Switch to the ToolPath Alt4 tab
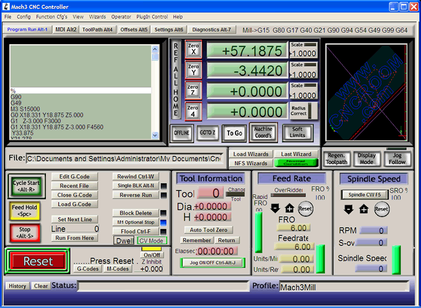This screenshot has width=421, height=308. (x=98, y=29)
